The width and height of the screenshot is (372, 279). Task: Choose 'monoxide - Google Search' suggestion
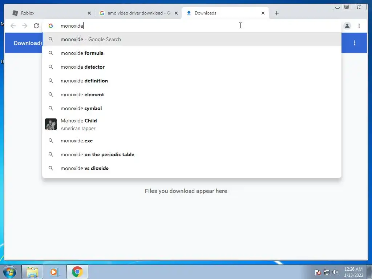pyautogui.click(x=192, y=39)
